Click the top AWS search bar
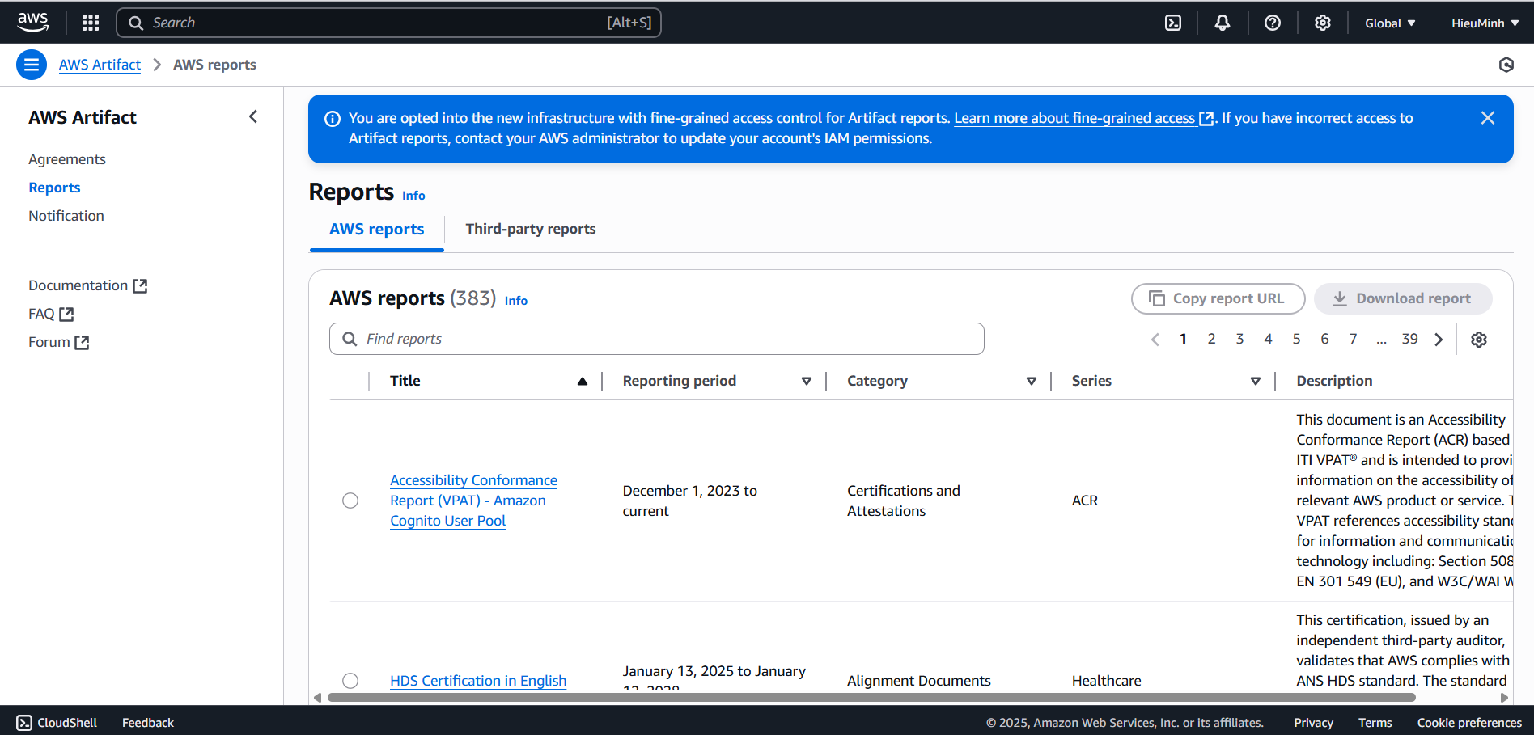The width and height of the screenshot is (1534, 735). click(388, 23)
